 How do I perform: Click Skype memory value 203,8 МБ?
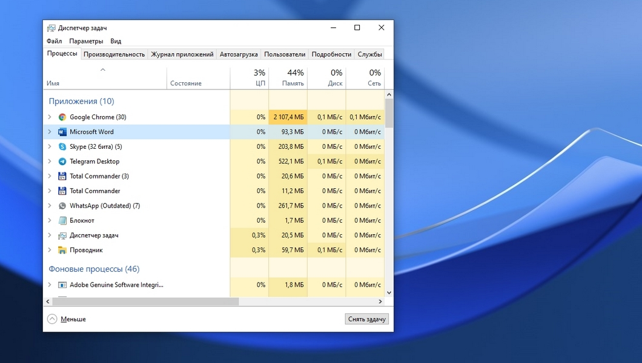click(291, 146)
